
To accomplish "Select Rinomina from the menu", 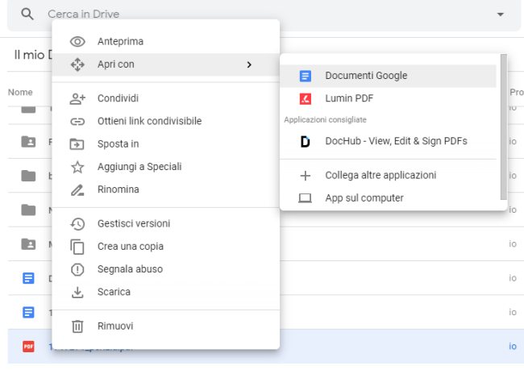I will 166,189.
